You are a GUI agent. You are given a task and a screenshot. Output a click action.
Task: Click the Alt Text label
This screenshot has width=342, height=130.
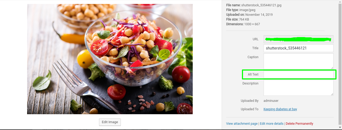(253, 74)
